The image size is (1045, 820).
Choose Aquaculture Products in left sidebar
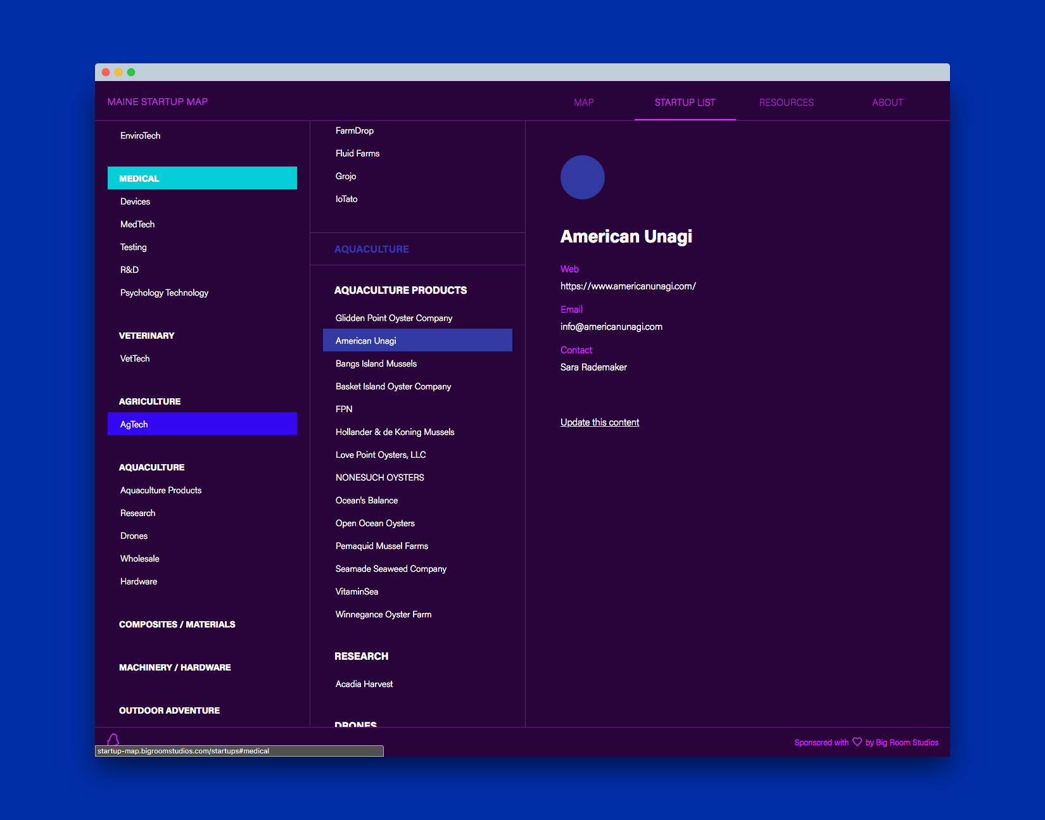(x=161, y=490)
